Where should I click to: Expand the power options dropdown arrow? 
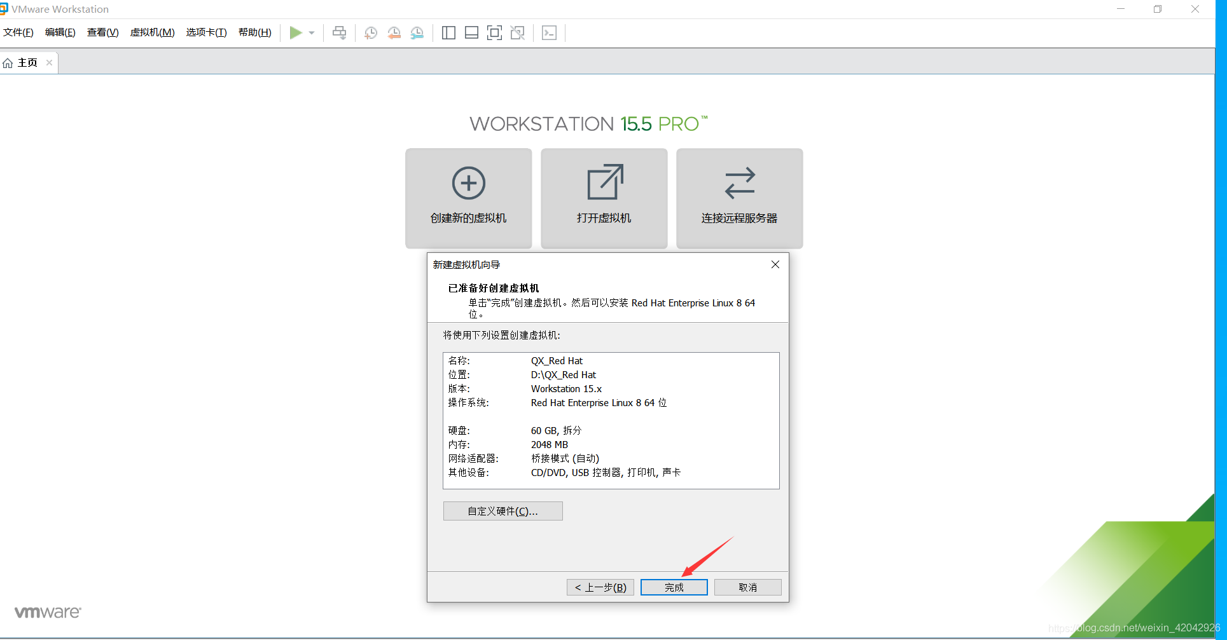pos(312,32)
